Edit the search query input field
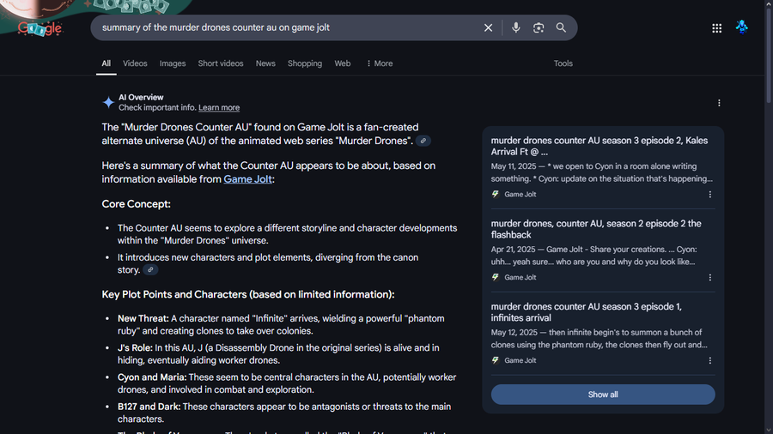The image size is (773, 434). [289, 27]
